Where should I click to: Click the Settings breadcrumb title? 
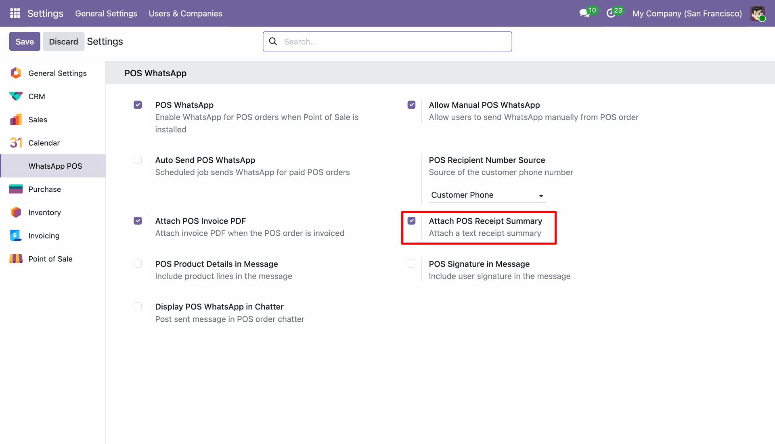coord(105,42)
